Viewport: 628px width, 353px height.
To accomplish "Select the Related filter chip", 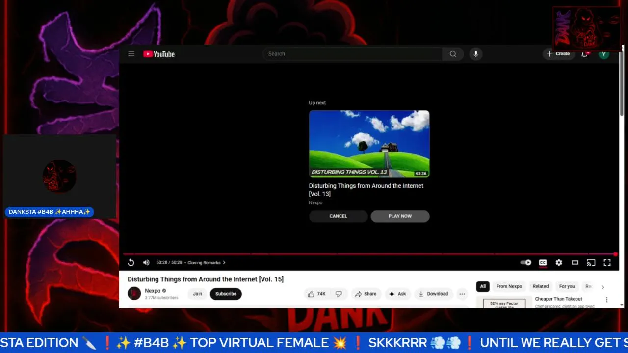I will coord(541,286).
